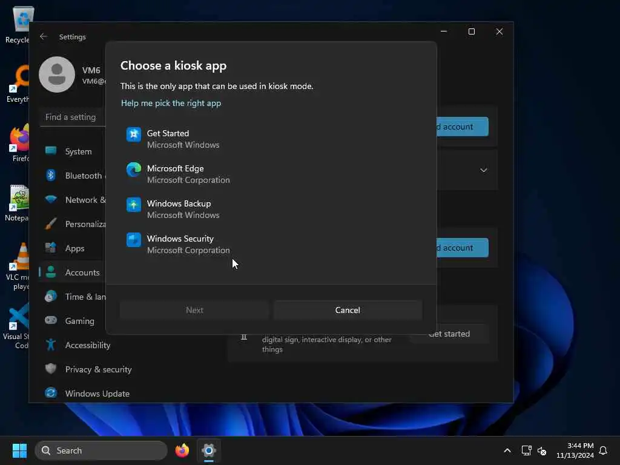Screen dimensions: 620x465
Task: Open the Windows Update icon
Action: click(51, 393)
